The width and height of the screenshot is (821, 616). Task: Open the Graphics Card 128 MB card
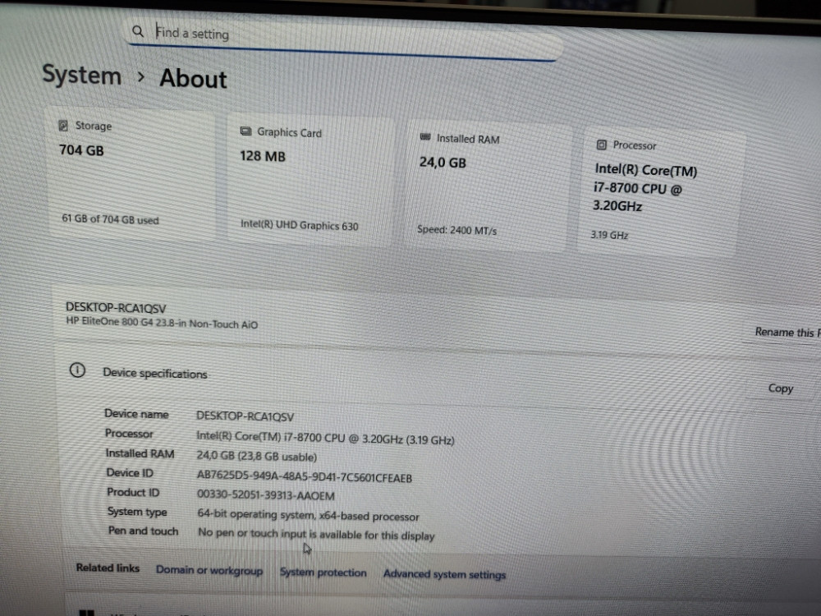tap(310, 180)
